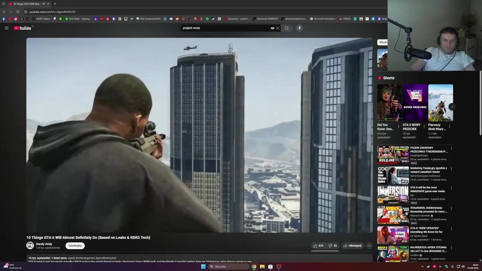Click the Subskrybuj subscribe button
The height and width of the screenshot is (271, 482).
(75, 246)
